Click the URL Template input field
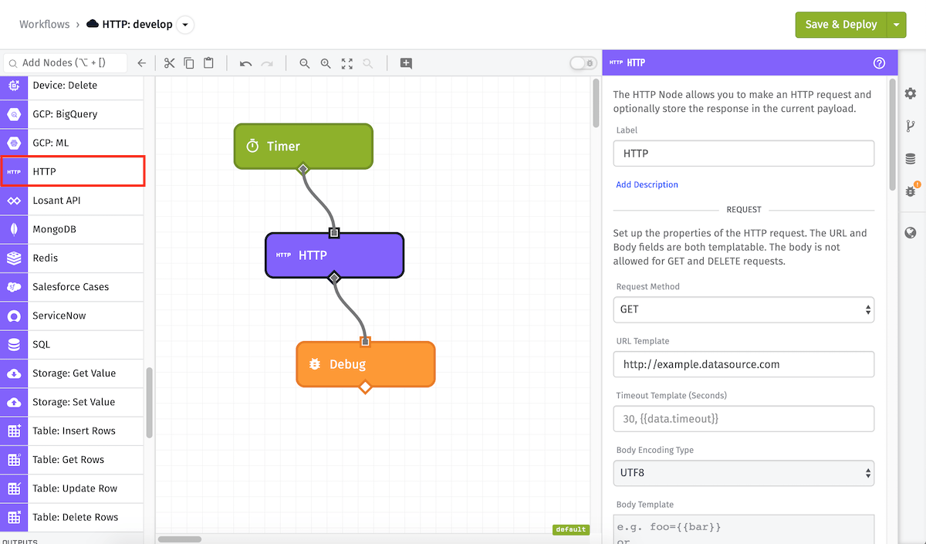Viewport: 926px width, 544px height. [744, 364]
